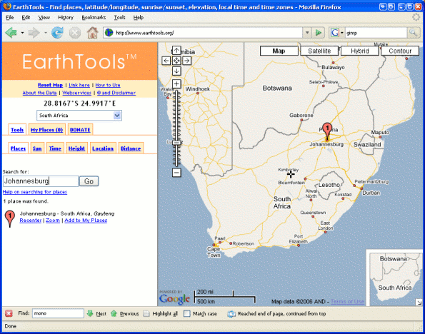This screenshot has height=334, width=425.
Task: Toggle Highlight all in Find bar
Action: [x=161, y=313]
